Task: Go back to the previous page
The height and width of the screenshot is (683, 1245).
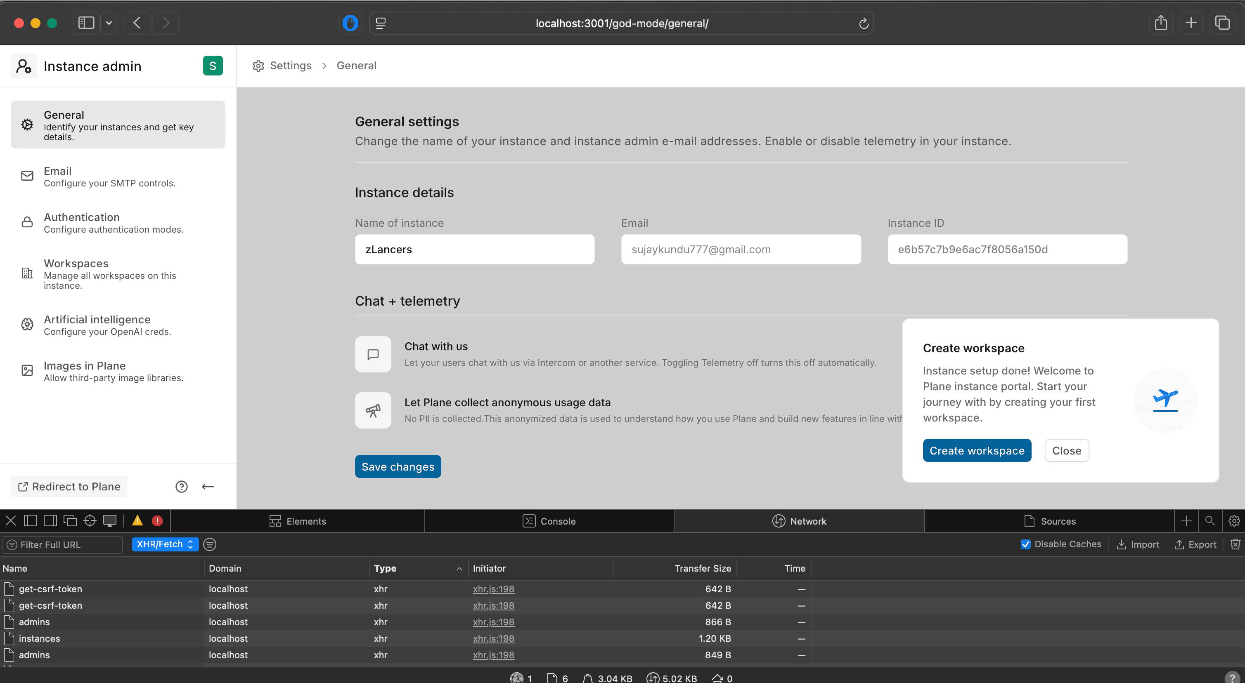Action: 137,23
